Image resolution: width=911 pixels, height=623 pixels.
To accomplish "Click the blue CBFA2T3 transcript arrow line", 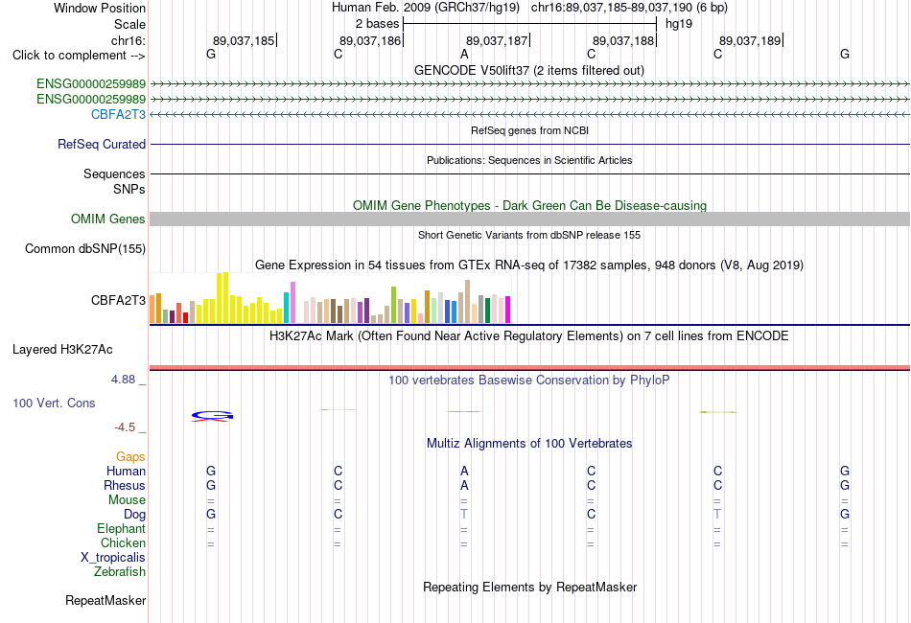I will point(529,114).
